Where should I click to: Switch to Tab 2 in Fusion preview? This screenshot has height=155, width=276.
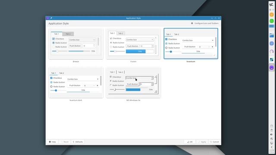tap(121, 33)
